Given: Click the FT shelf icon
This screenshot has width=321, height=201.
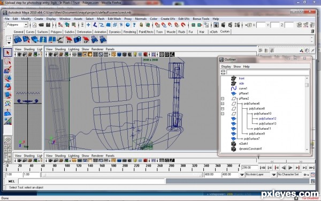Looking at the screenshot, I should 69,40.
